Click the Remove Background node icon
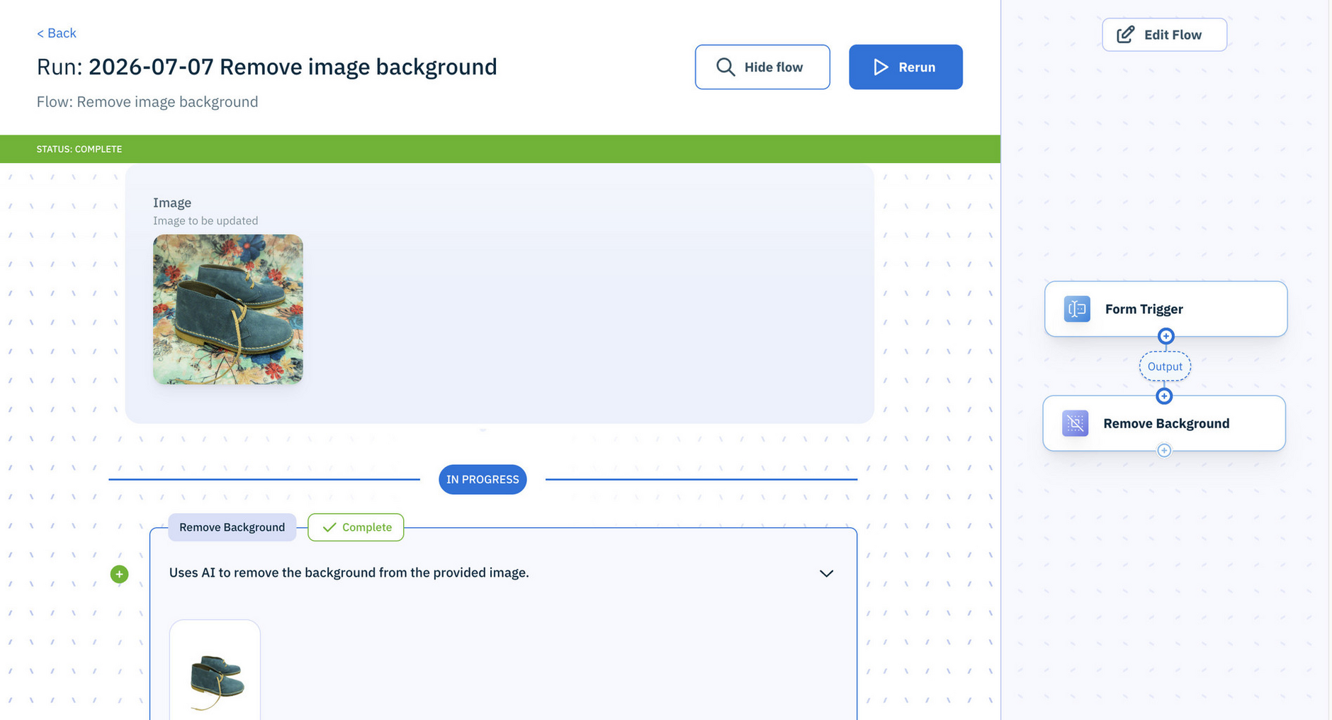Screen dimensions: 1332x720 [1075, 423]
